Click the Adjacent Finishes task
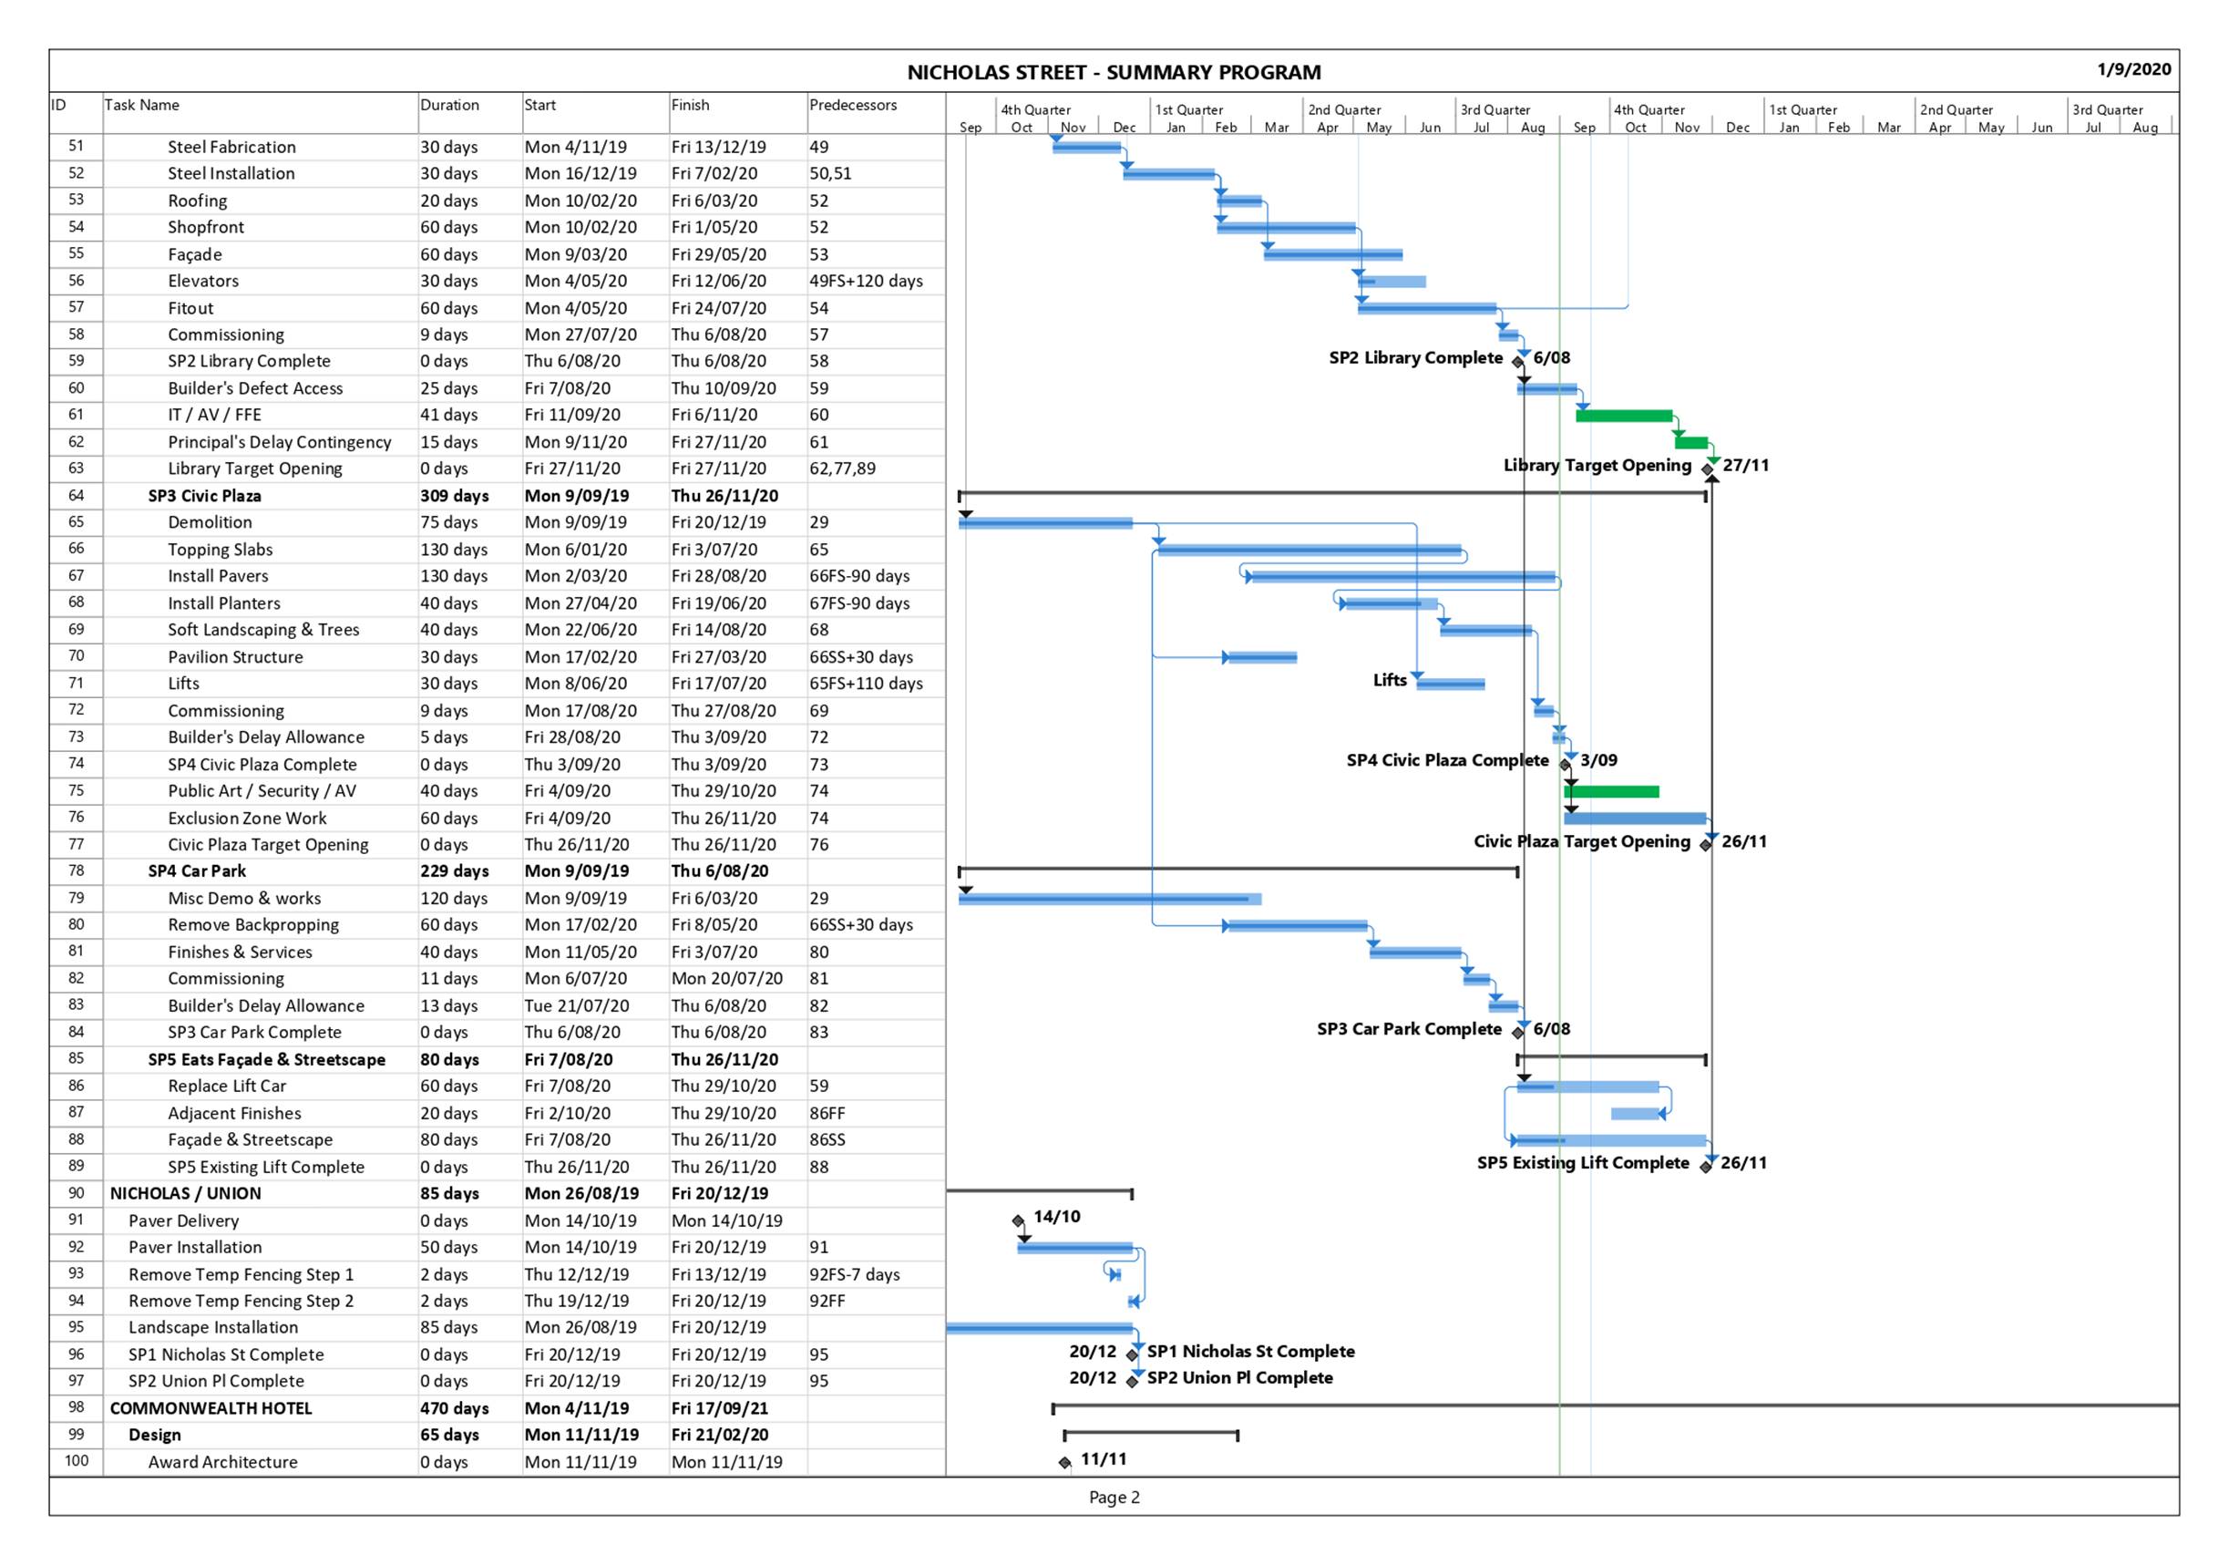The height and width of the screenshot is (1565, 2229). 234,1114
